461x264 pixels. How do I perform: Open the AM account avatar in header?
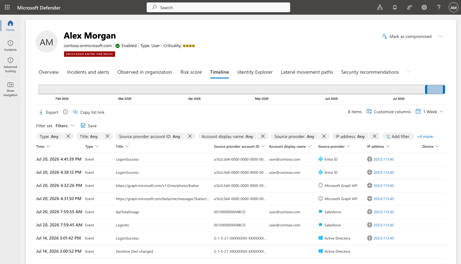454,7
